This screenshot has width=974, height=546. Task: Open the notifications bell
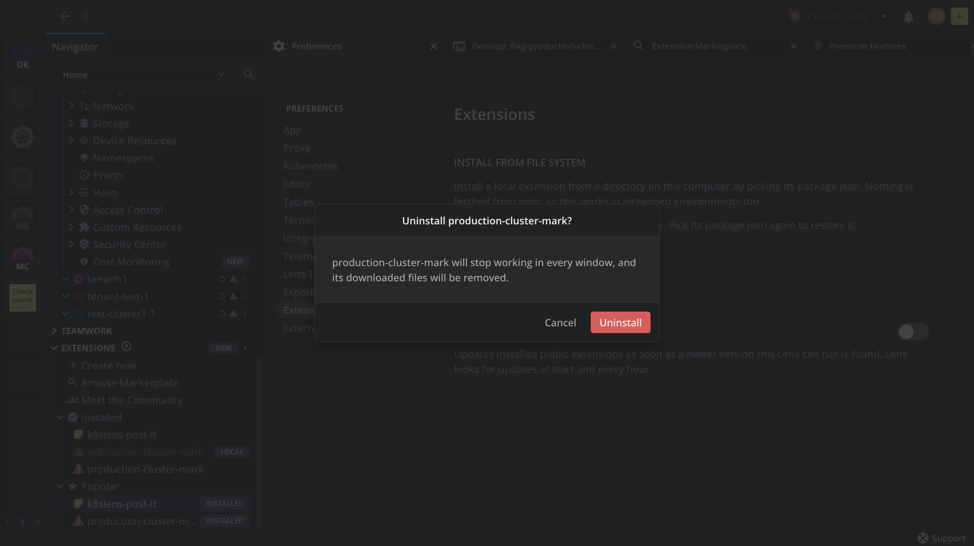coord(908,16)
